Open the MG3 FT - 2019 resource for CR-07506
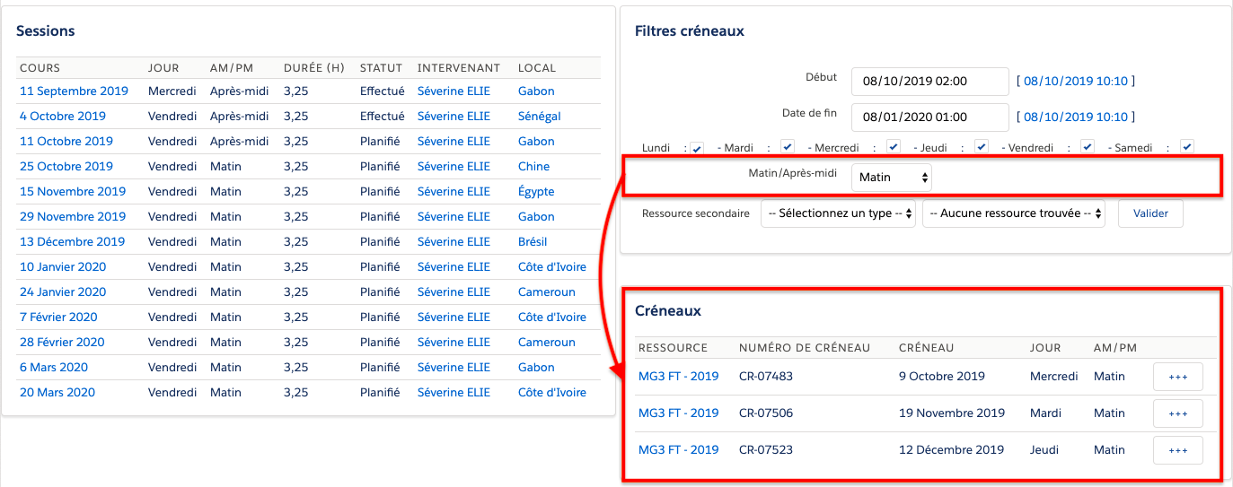Image resolution: width=1233 pixels, height=487 pixels. tap(678, 413)
